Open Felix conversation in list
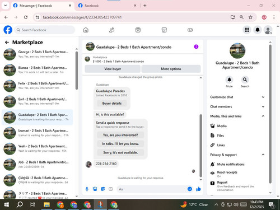Image resolution: width=280 pixels, height=210 pixels. pyautogui.click(x=38, y=86)
